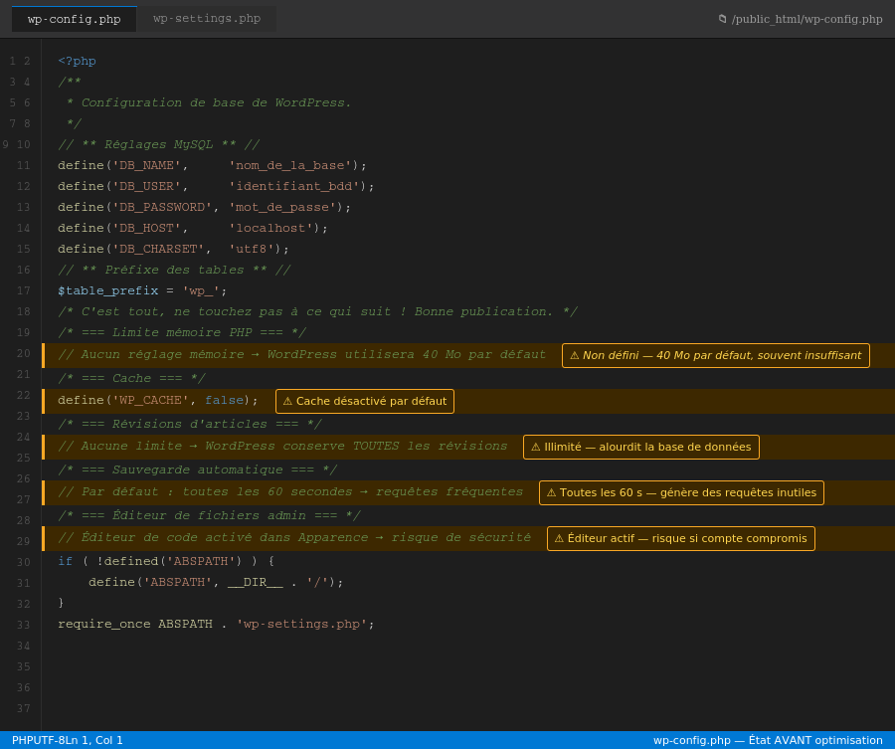Viewport: 895px width, 749px height.
Task: Click gutter line number 33
Action: pos(24,625)
